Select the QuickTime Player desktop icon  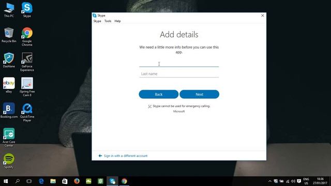[27, 113]
